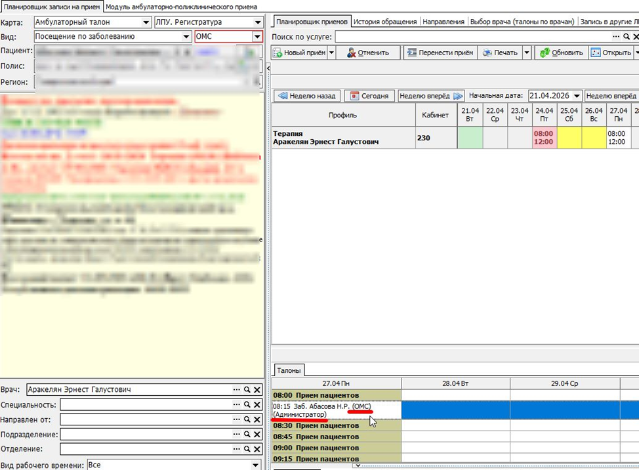The image size is (639, 470).
Task: Click the search magnifier in Врач field
Action: click(x=247, y=390)
